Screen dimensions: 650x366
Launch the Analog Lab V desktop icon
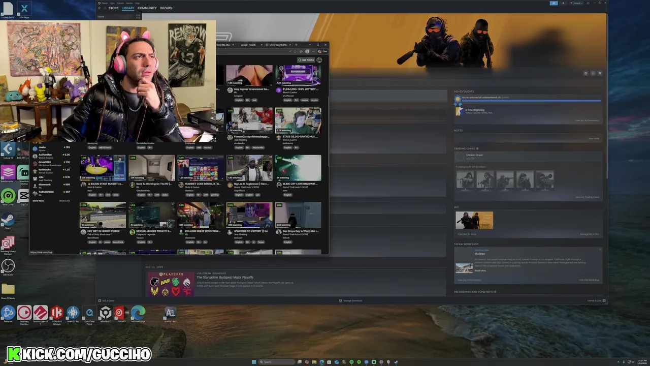point(170,314)
